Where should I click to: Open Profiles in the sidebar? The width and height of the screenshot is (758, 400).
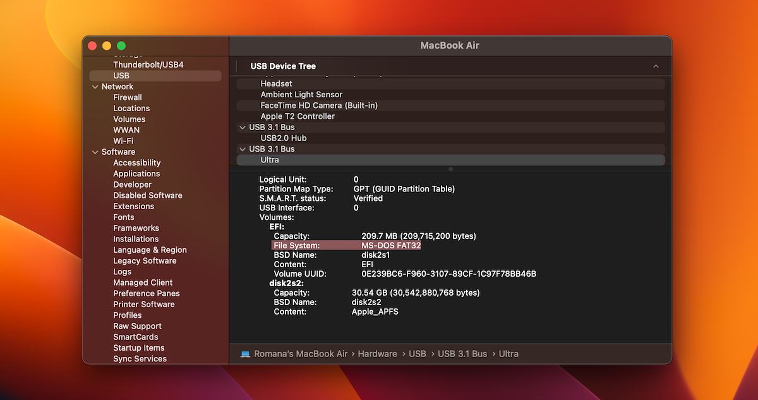pyautogui.click(x=128, y=315)
